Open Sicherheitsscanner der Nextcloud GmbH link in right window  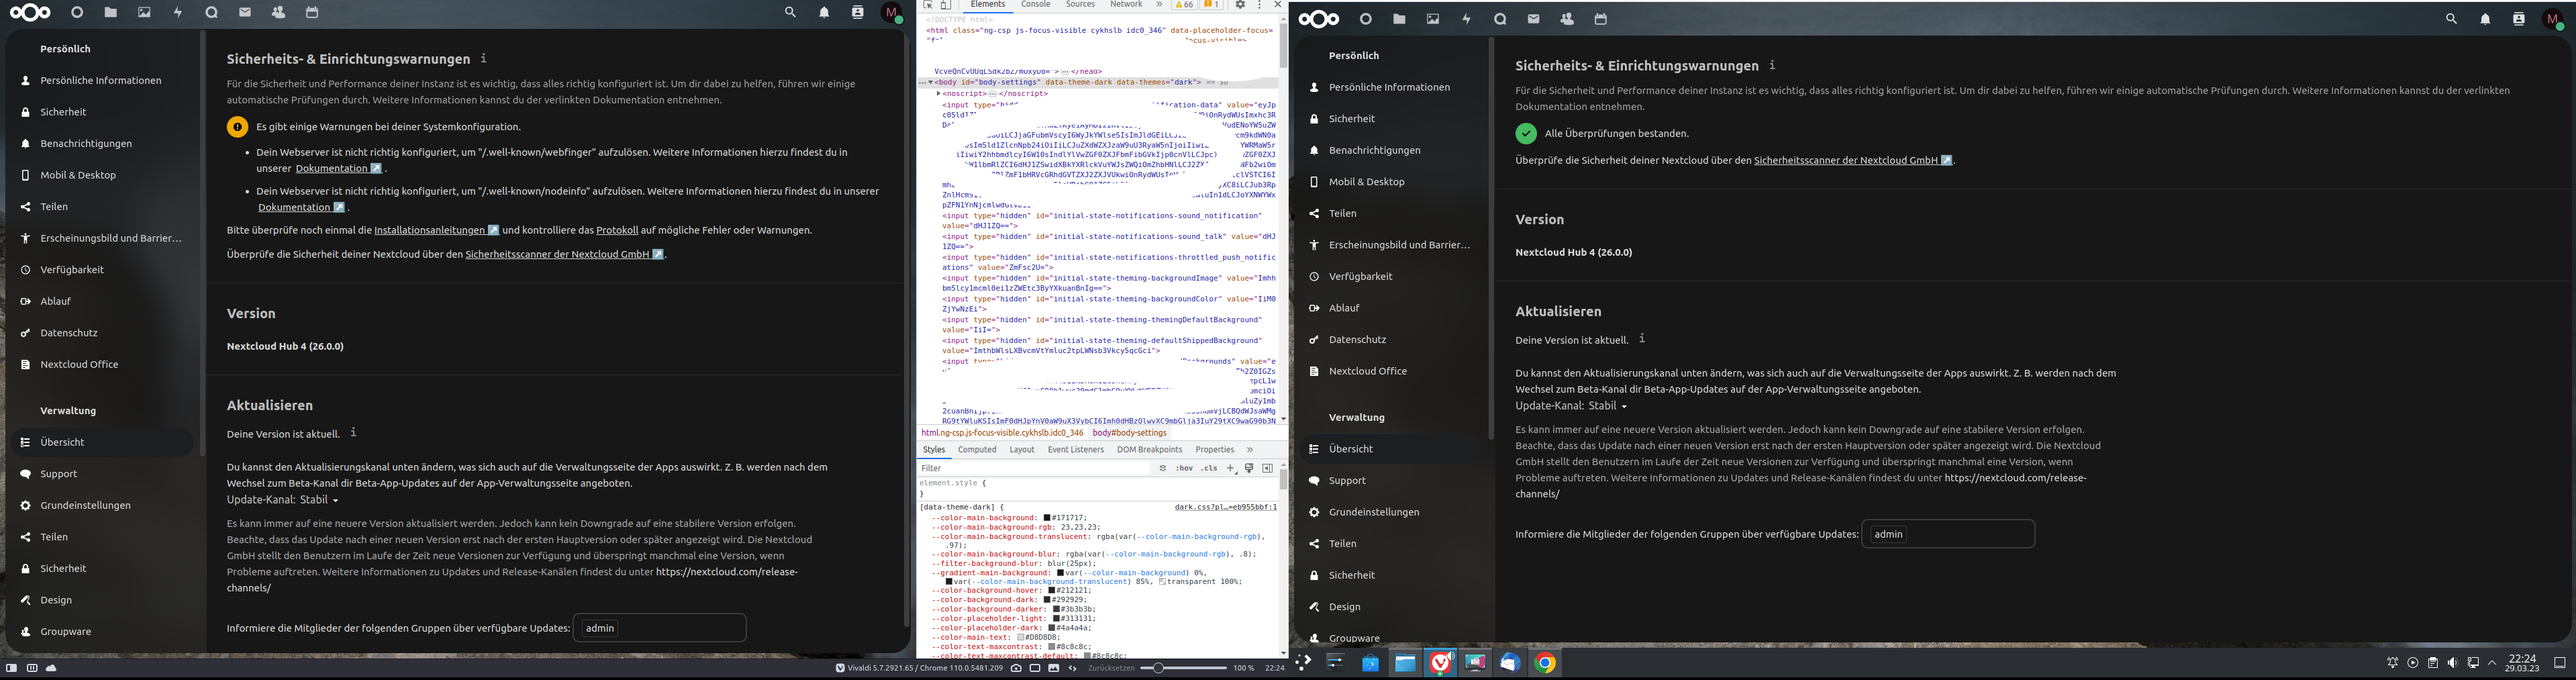(x=1853, y=160)
